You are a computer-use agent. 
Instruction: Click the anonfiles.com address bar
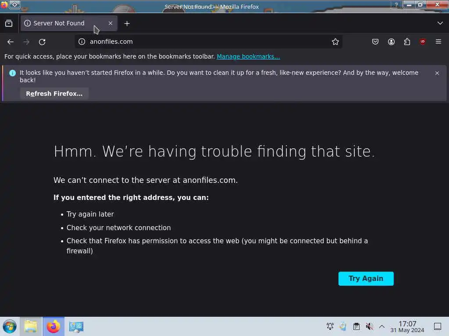[209, 42]
